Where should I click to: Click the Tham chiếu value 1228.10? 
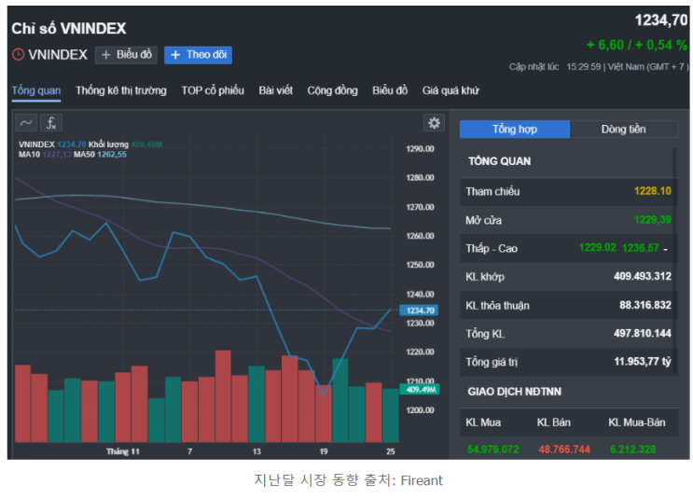point(652,191)
